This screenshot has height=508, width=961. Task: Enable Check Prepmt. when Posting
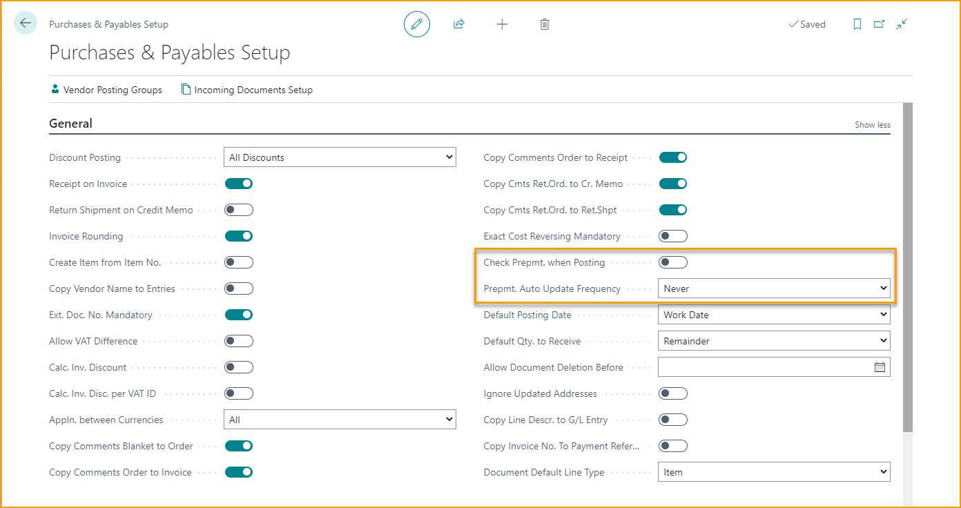pos(673,262)
